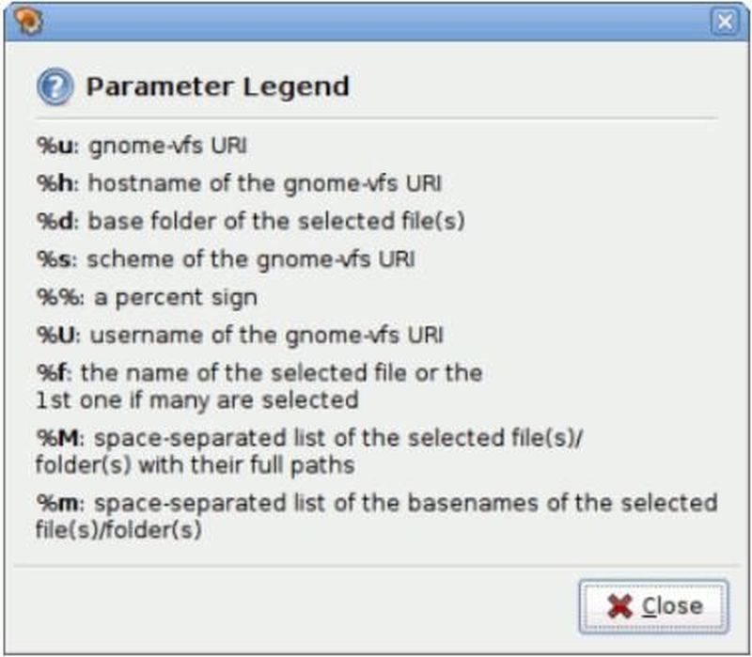The height and width of the screenshot is (657, 752).
Task: Click the 'file(s)/folder(s)' last line
Action: tap(119, 530)
